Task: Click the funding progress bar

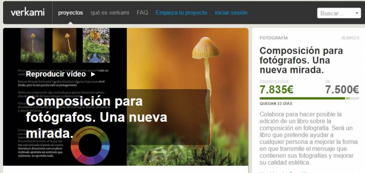Action: tap(309, 98)
